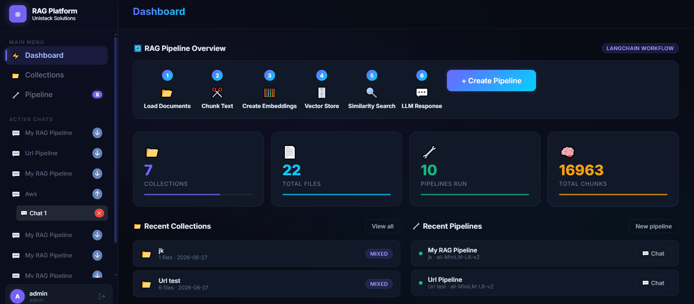Click the Collections card progress bar
This screenshot has width=694, height=304.
click(x=198, y=195)
